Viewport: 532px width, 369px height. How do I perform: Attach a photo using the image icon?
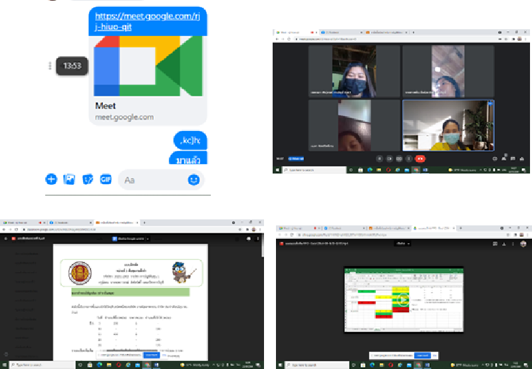tap(68, 179)
